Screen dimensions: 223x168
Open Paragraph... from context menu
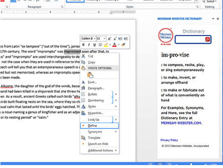tap(99, 88)
